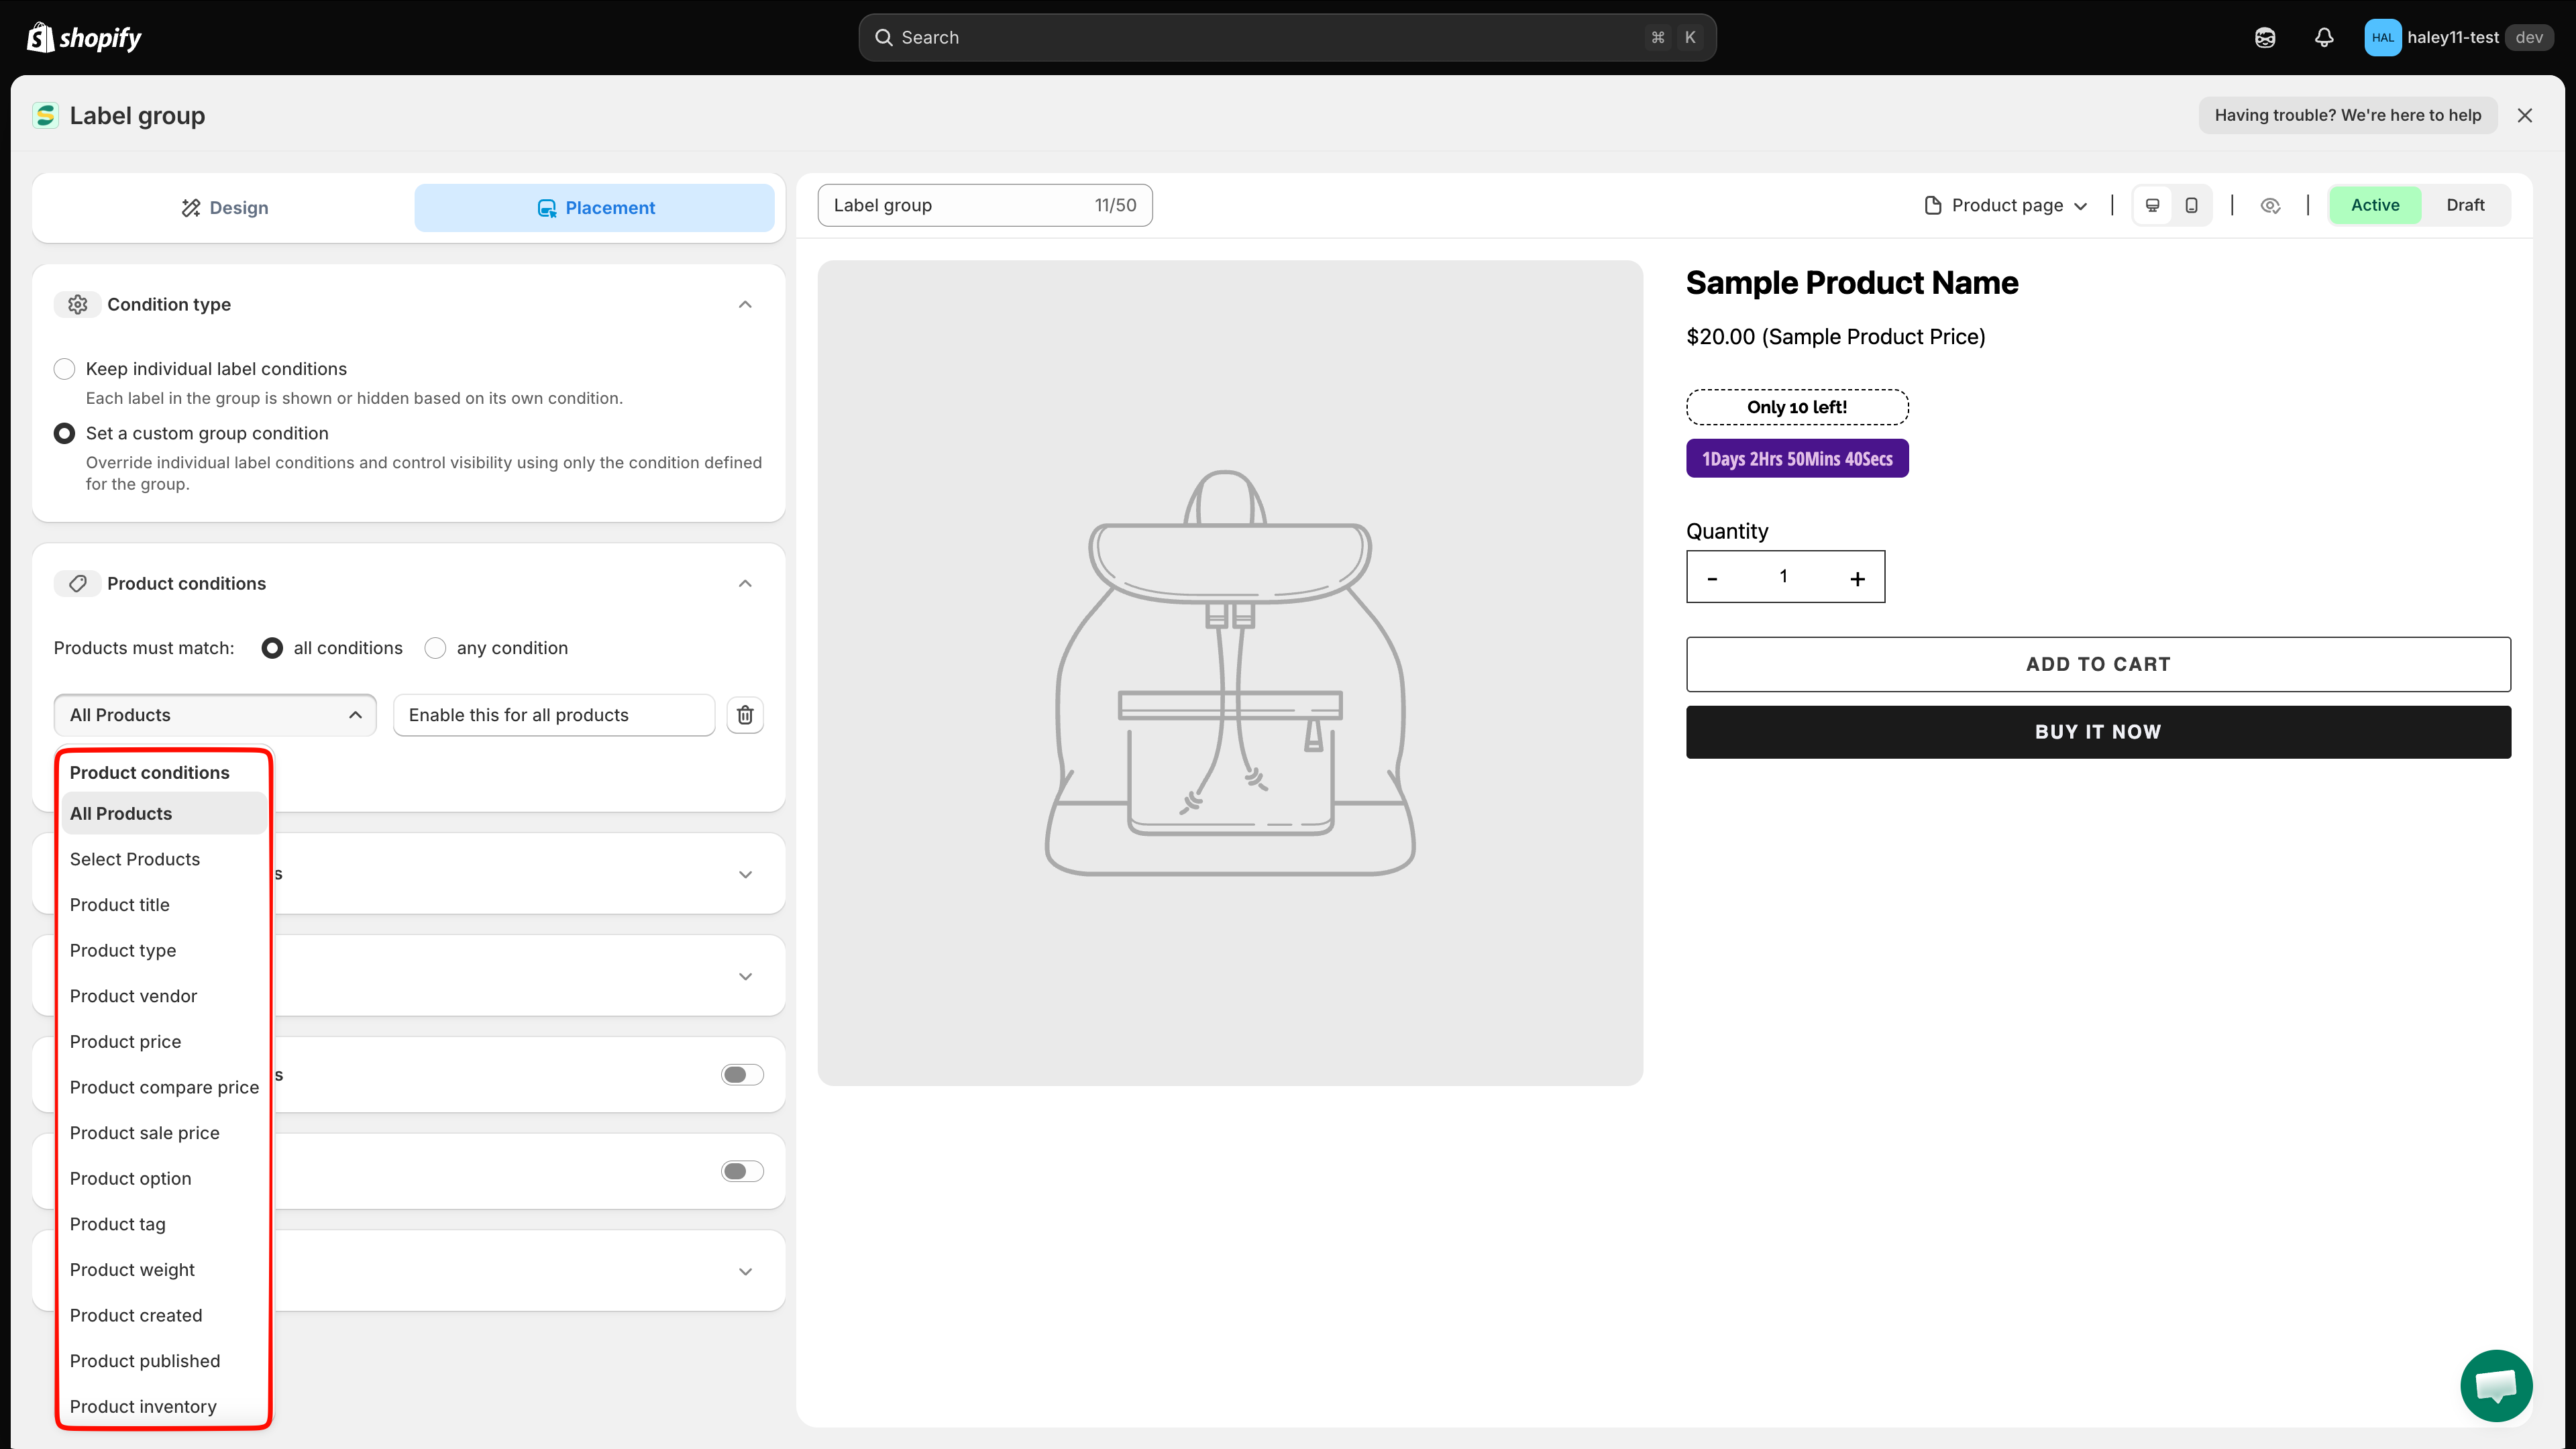Decrease quantity with the minus button

1712,578
